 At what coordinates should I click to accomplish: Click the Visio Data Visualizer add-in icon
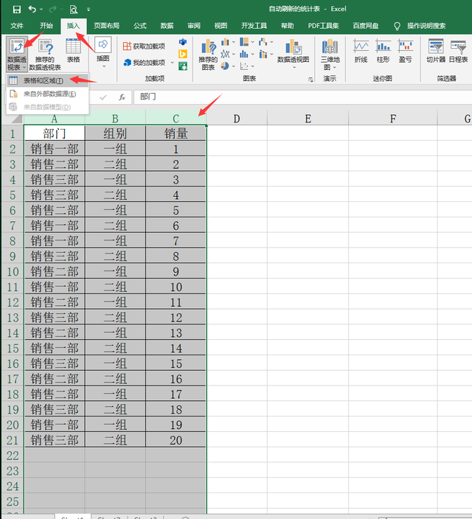[183, 42]
